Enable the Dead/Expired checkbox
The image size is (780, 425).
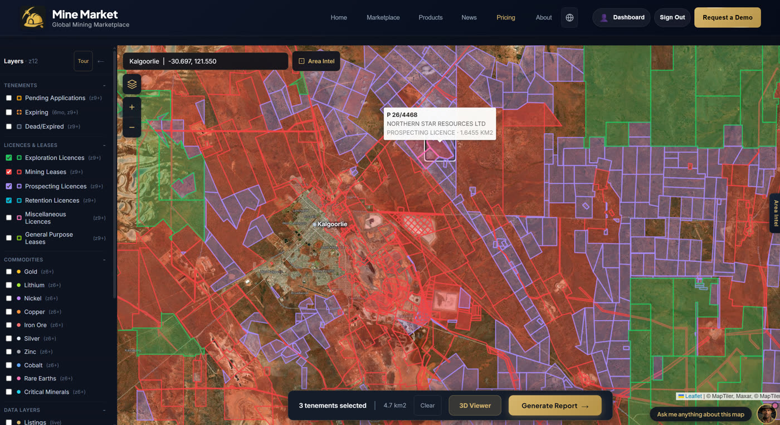[x=9, y=126]
